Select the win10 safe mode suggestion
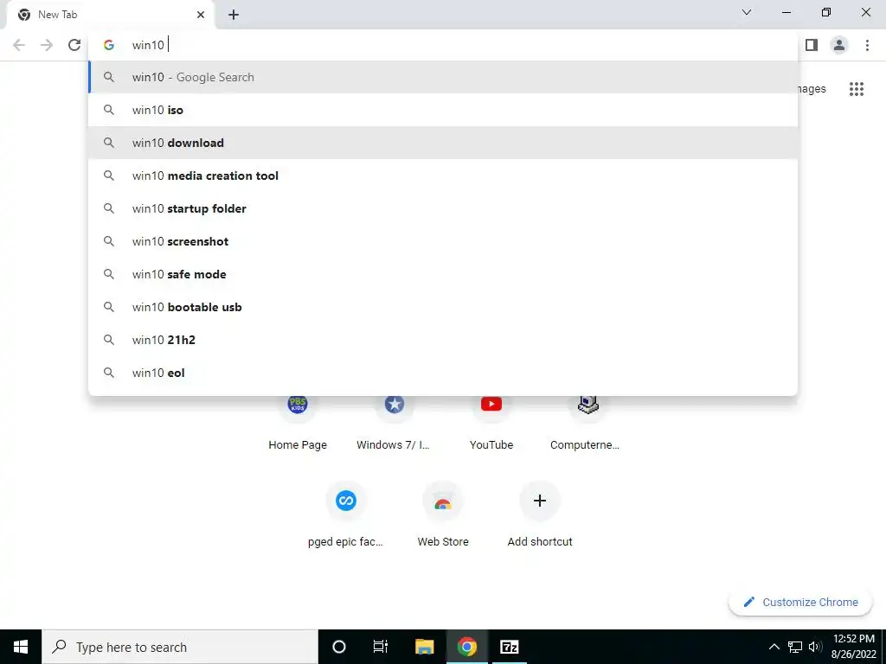886x664 pixels. point(443,274)
